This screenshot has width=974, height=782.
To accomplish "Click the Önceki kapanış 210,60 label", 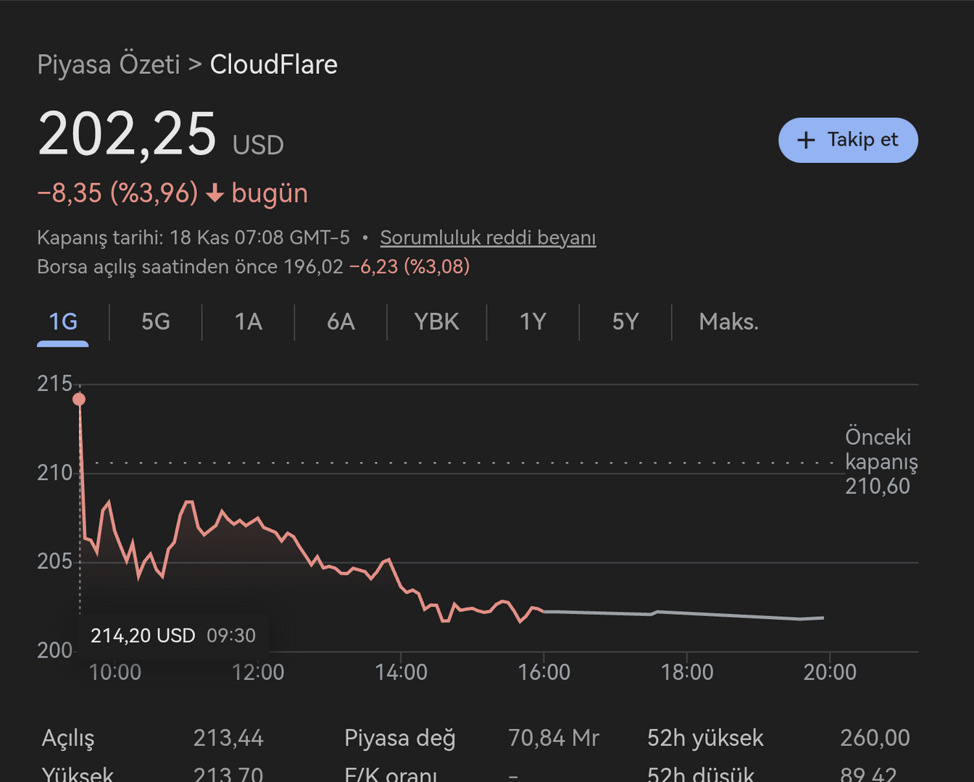I will pyautogui.click(x=881, y=461).
